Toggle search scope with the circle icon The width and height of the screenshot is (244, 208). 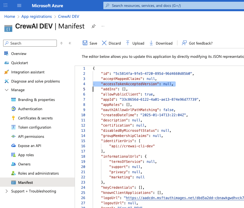click(x=61, y=43)
